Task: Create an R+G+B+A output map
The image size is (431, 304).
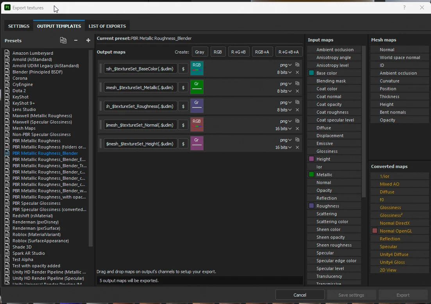Action: (x=289, y=52)
